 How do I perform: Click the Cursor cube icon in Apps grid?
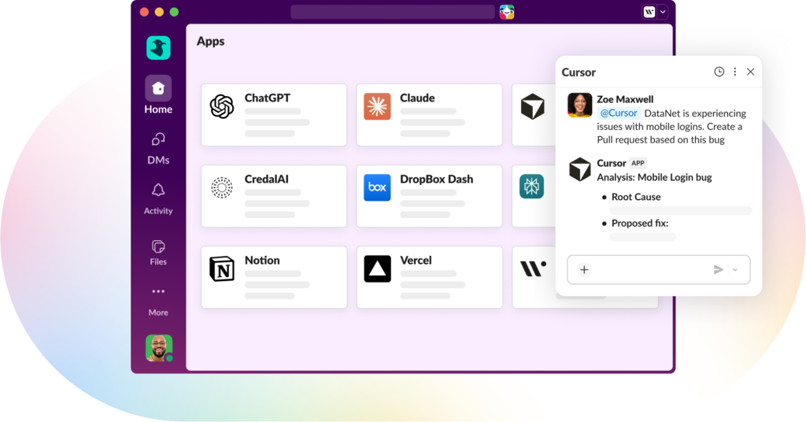[533, 106]
